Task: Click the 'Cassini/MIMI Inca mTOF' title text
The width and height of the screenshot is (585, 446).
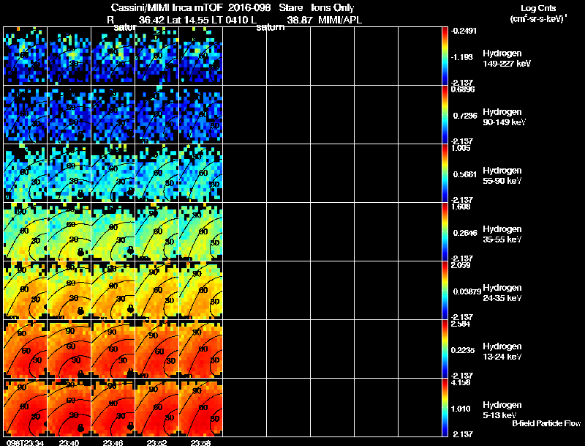Action: [x=167, y=7]
